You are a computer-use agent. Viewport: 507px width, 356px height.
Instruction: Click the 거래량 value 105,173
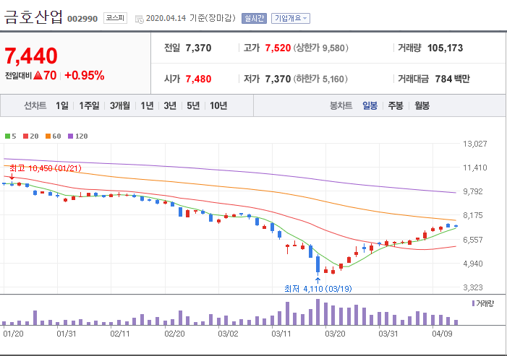(x=445, y=48)
